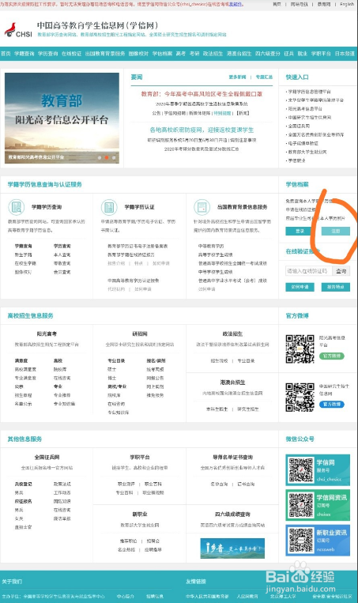This screenshot has height=603, width=358.
Task: Click the second QR code under 官方微博
Action: pos(300,397)
